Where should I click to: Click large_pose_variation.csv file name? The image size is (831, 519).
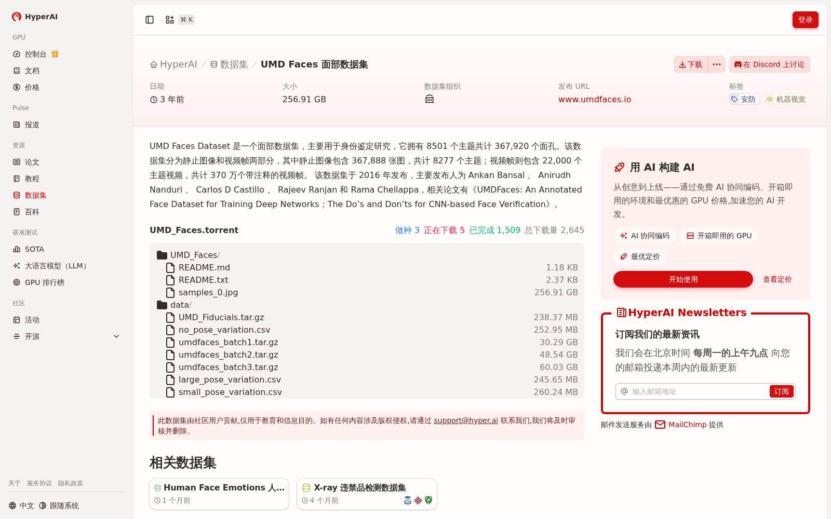230,379
